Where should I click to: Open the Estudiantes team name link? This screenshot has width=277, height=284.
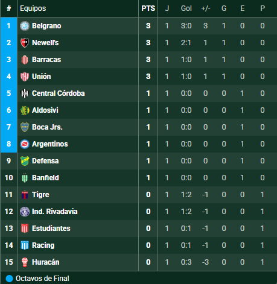51,229
